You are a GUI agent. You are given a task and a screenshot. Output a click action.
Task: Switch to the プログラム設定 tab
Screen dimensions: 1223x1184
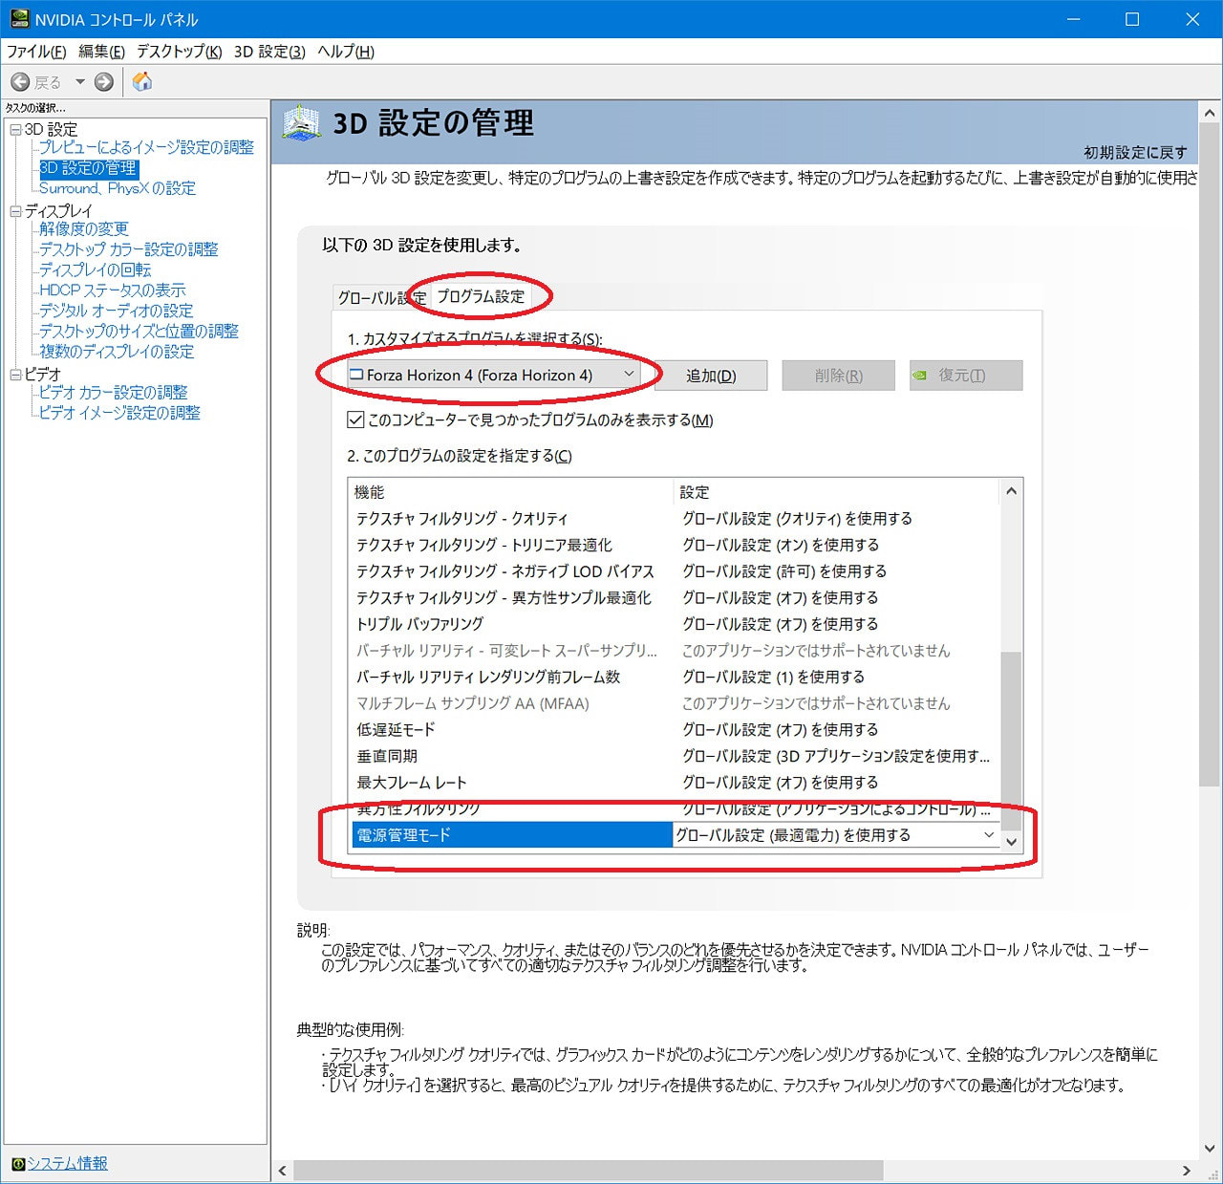(481, 296)
